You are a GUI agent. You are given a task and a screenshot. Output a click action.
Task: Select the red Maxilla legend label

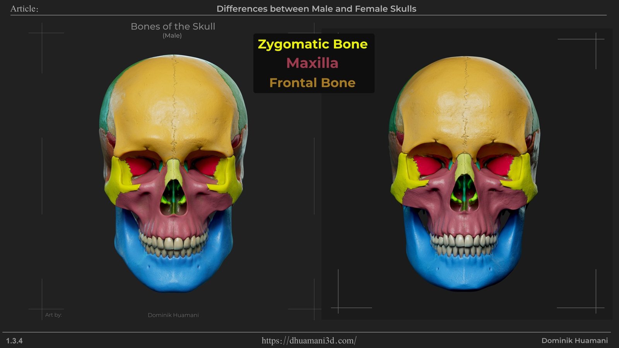[x=312, y=63]
